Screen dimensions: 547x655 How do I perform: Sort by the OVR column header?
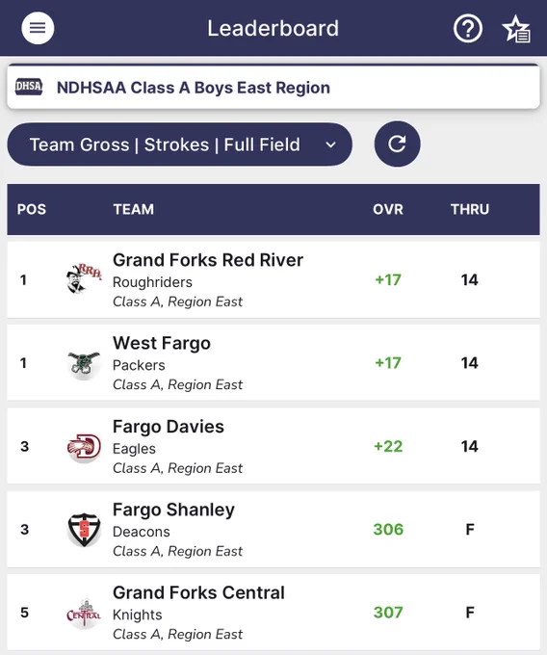[388, 209]
